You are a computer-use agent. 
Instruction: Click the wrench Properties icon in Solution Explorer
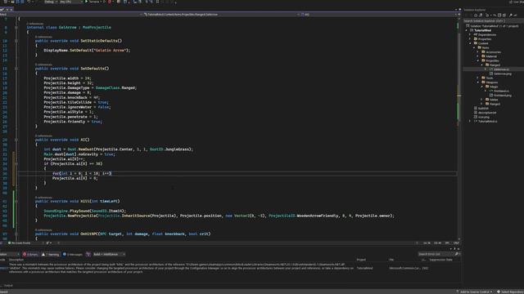pyautogui.click(x=510, y=16)
